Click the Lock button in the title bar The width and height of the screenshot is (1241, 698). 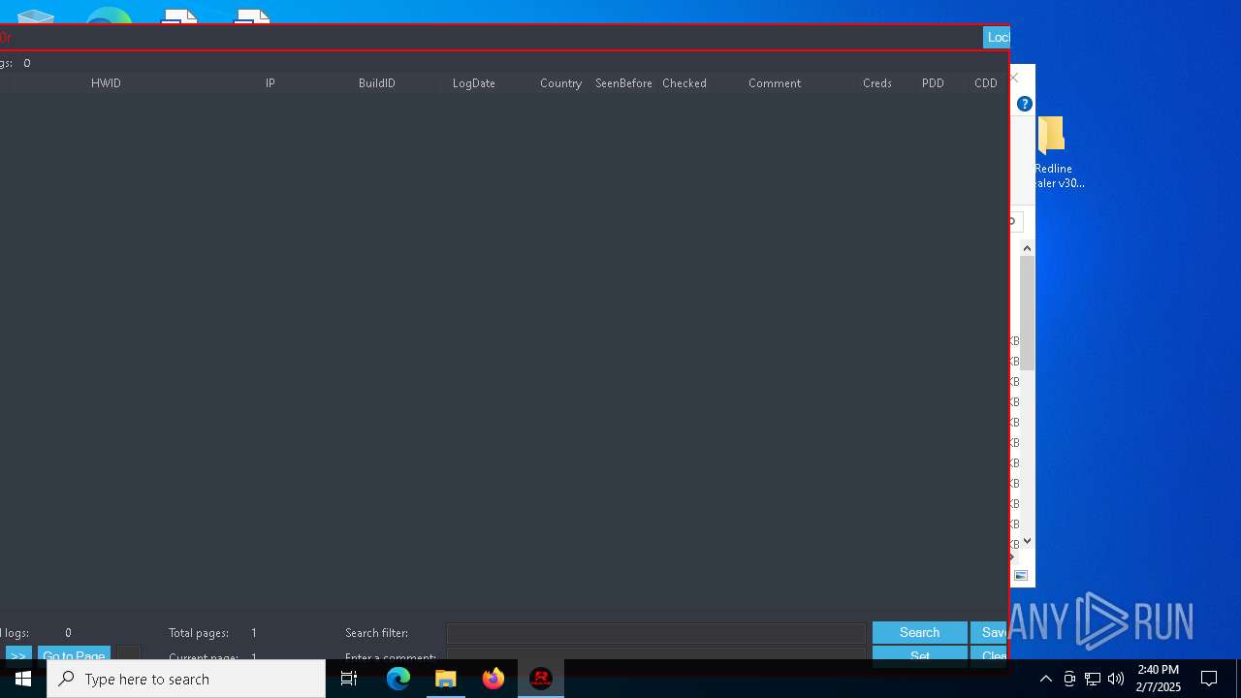coord(997,37)
